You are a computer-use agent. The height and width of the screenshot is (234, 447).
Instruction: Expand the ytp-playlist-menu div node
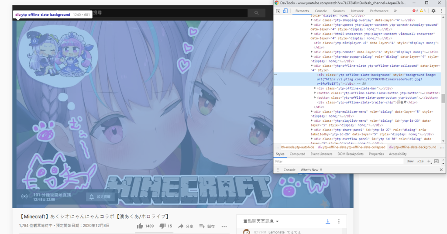click(312, 121)
